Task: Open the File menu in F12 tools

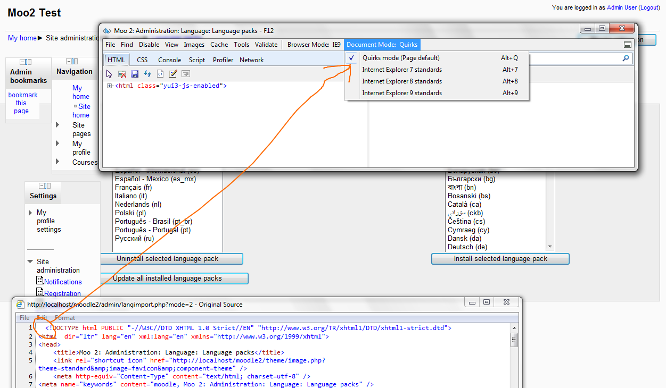Action: (110, 45)
